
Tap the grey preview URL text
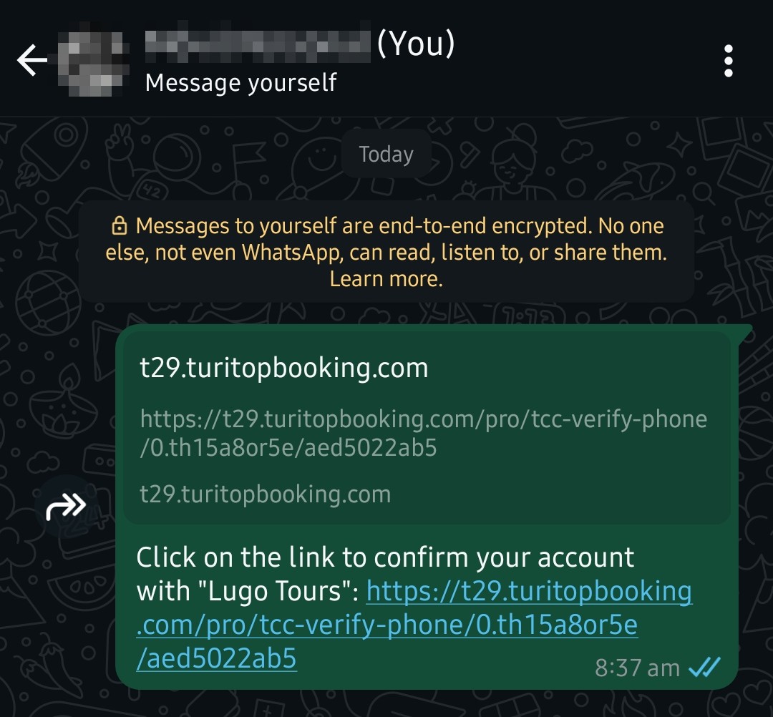pyautogui.click(x=424, y=433)
